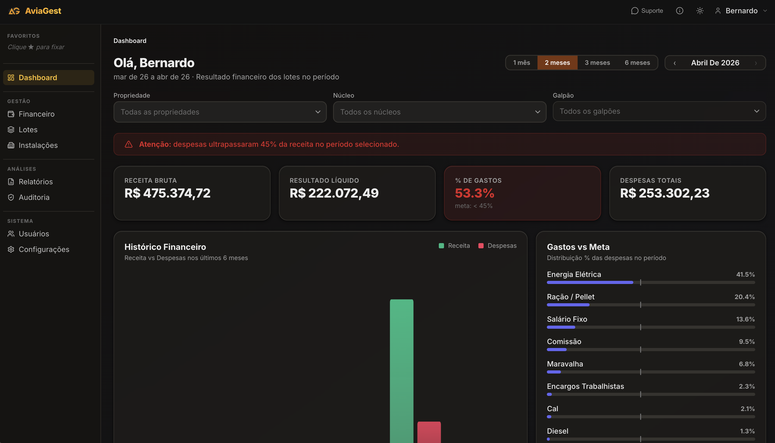Click the warning triangle icon in alert

(128, 144)
